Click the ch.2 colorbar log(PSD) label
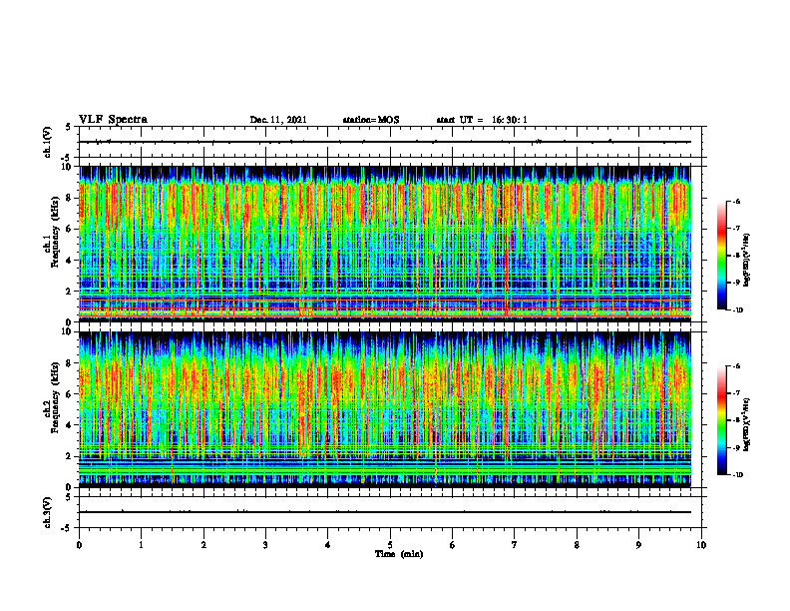 (x=747, y=423)
